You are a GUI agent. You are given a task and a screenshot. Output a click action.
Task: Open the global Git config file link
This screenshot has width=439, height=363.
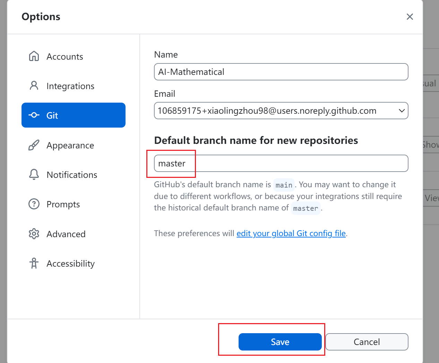pos(291,233)
